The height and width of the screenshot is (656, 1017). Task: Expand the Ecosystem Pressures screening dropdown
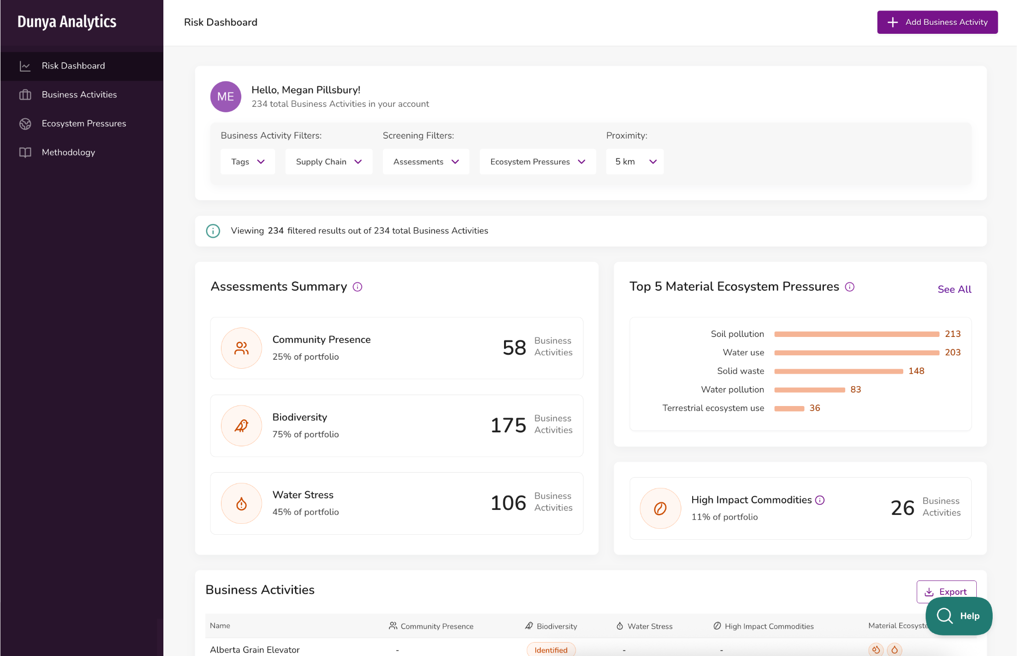click(537, 162)
